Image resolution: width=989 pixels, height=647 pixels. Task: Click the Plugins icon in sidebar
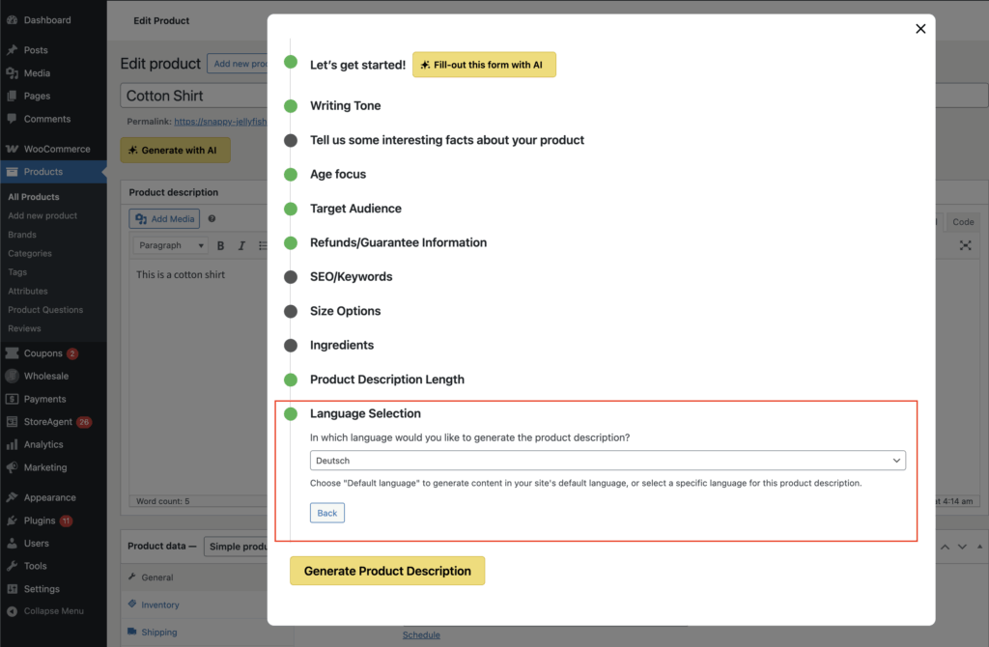(12, 520)
